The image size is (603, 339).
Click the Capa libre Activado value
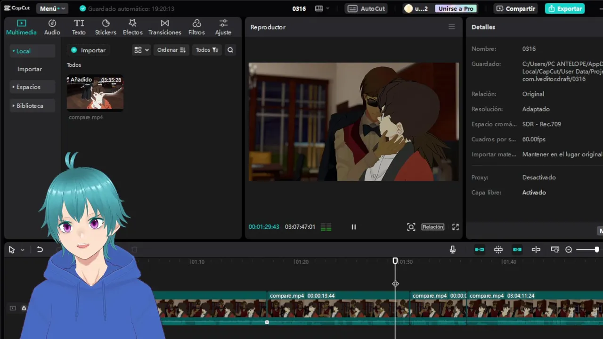[534, 193]
